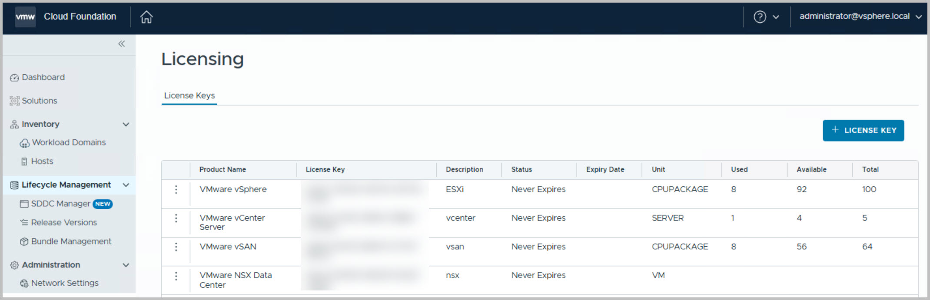
Task: Click the total value 64
Action: pos(867,247)
